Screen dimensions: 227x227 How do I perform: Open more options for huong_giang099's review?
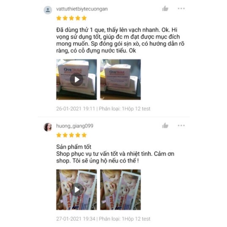(x=181, y=125)
